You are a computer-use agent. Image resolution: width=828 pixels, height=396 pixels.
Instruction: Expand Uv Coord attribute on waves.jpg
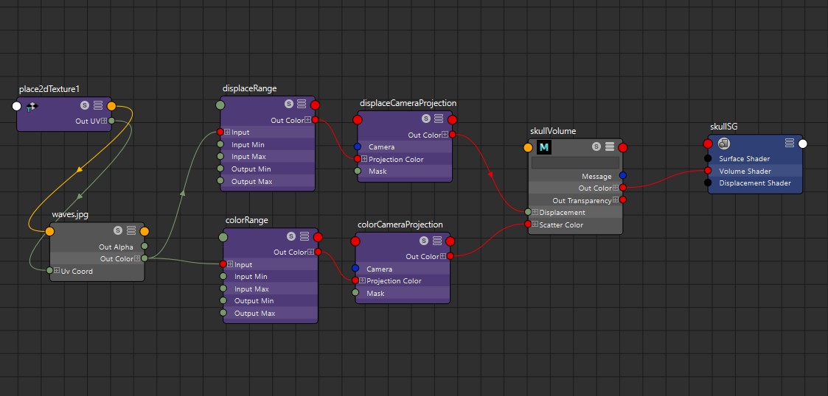coord(57,271)
